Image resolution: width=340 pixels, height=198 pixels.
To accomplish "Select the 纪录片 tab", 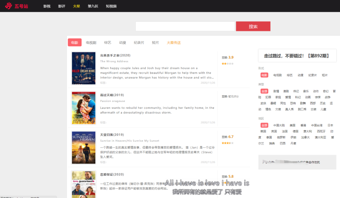I will (139, 43).
